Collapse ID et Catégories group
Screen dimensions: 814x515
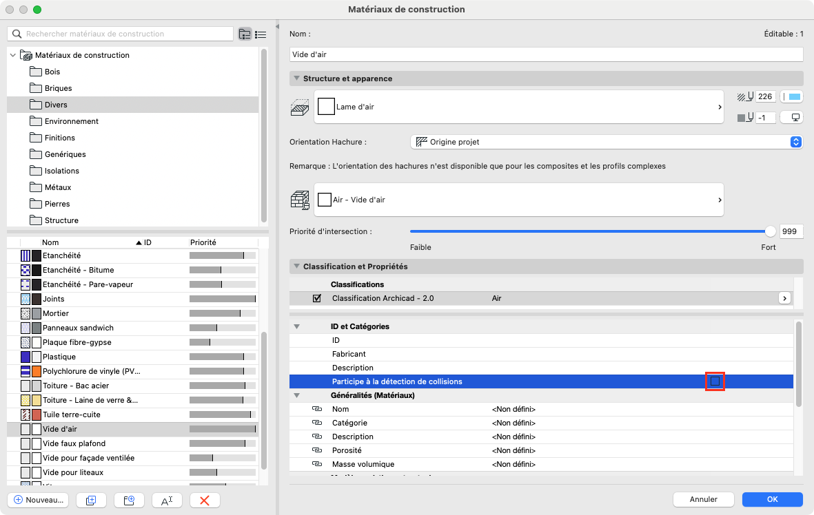coord(297,327)
